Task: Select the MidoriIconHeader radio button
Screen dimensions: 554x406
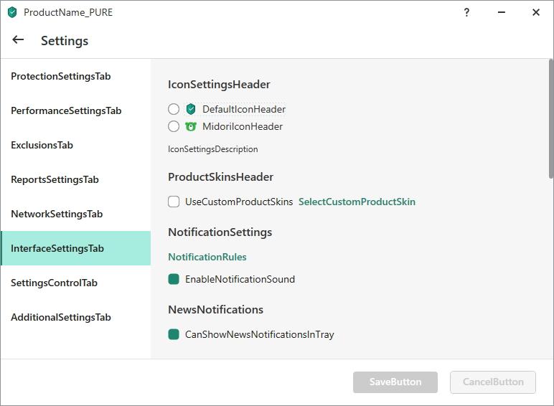Action: point(174,126)
